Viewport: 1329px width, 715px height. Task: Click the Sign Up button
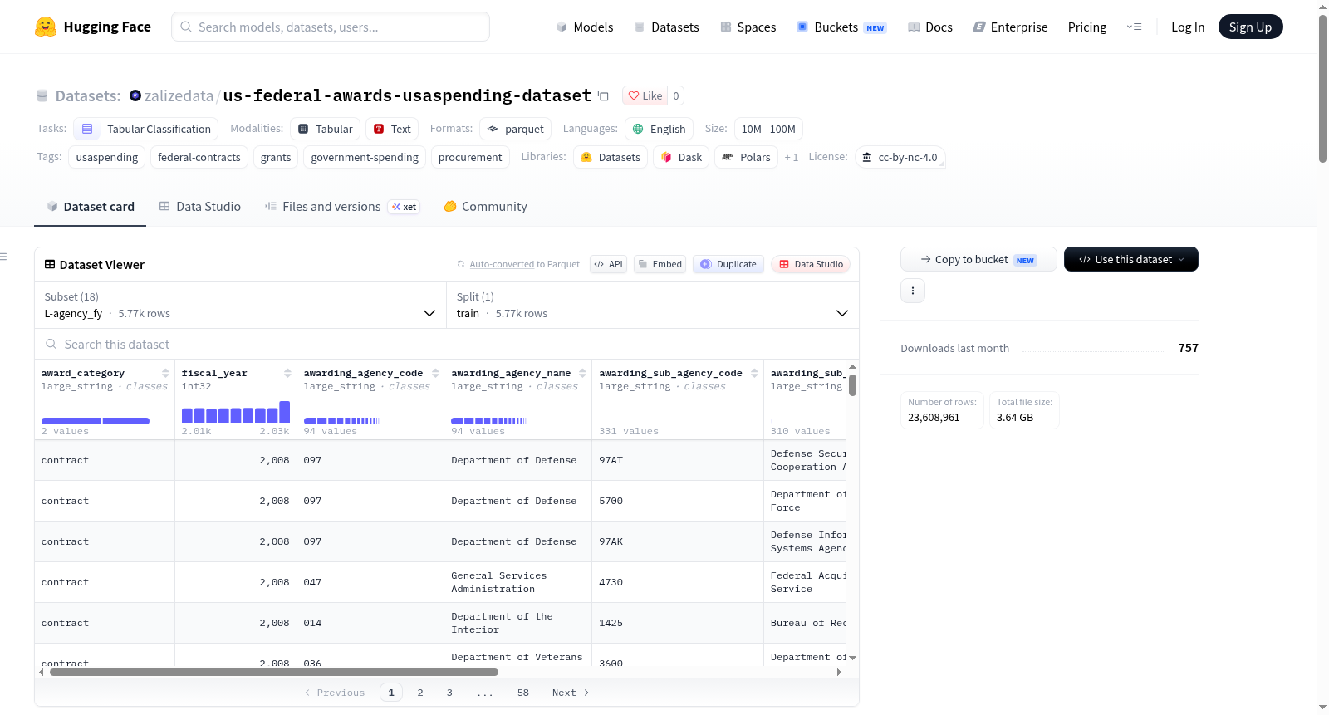(1250, 27)
